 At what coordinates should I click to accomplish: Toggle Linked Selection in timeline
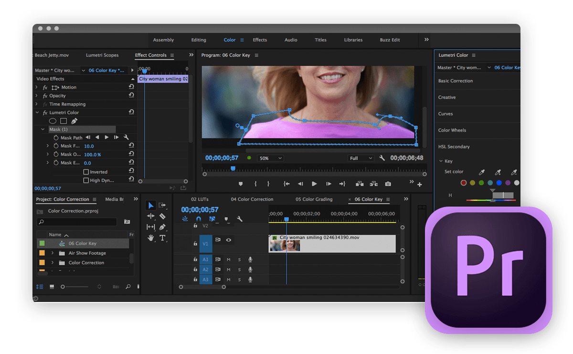point(212,219)
